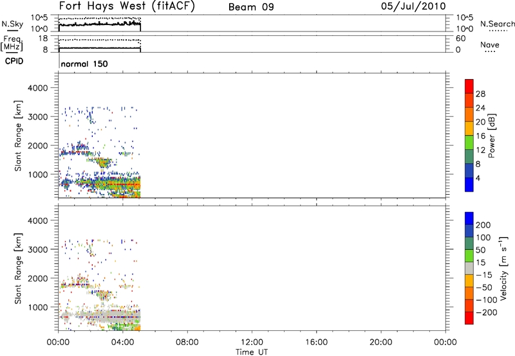Screen dimensions: 515x356
Task: Click the 'Fort Hays West (fitACF)' title
Action: click(127, 6)
